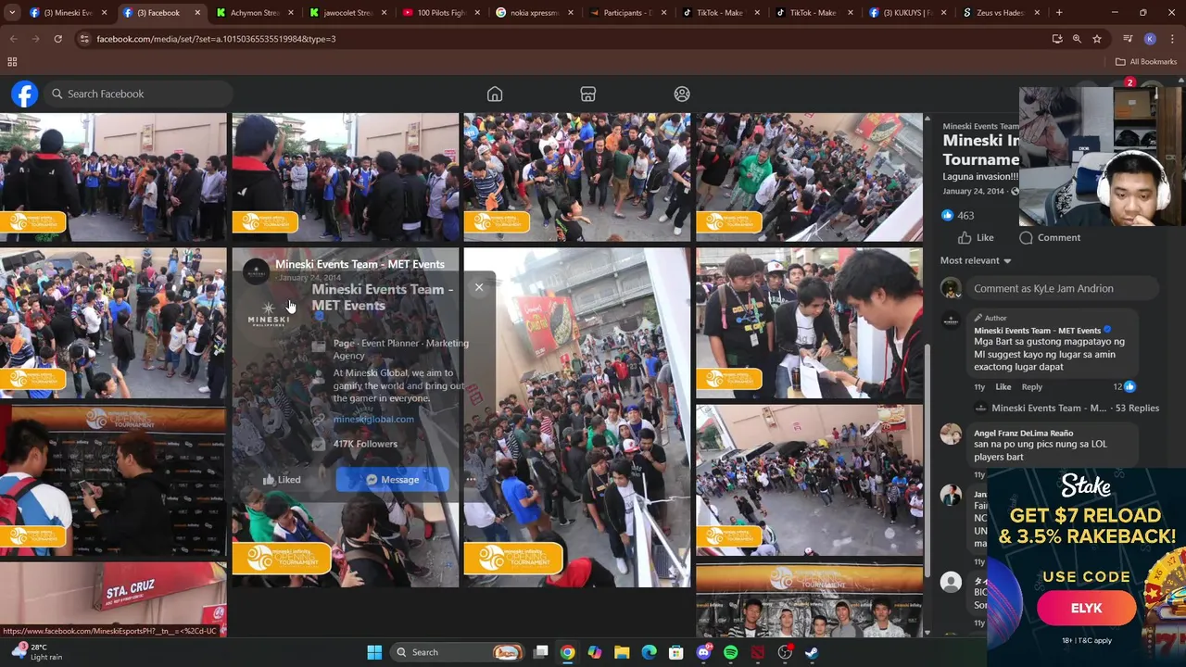Image resolution: width=1186 pixels, height=667 pixels.
Task: Click the Comment as KyLe Jam Andrion field
Action: 1061,288
